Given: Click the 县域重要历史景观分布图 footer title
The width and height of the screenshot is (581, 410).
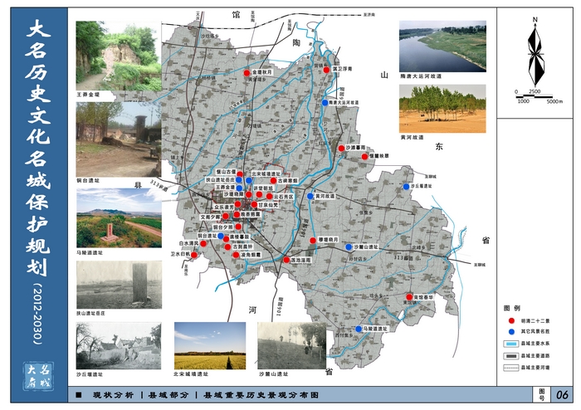Looking at the screenshot, I should [x=261, y=395].
